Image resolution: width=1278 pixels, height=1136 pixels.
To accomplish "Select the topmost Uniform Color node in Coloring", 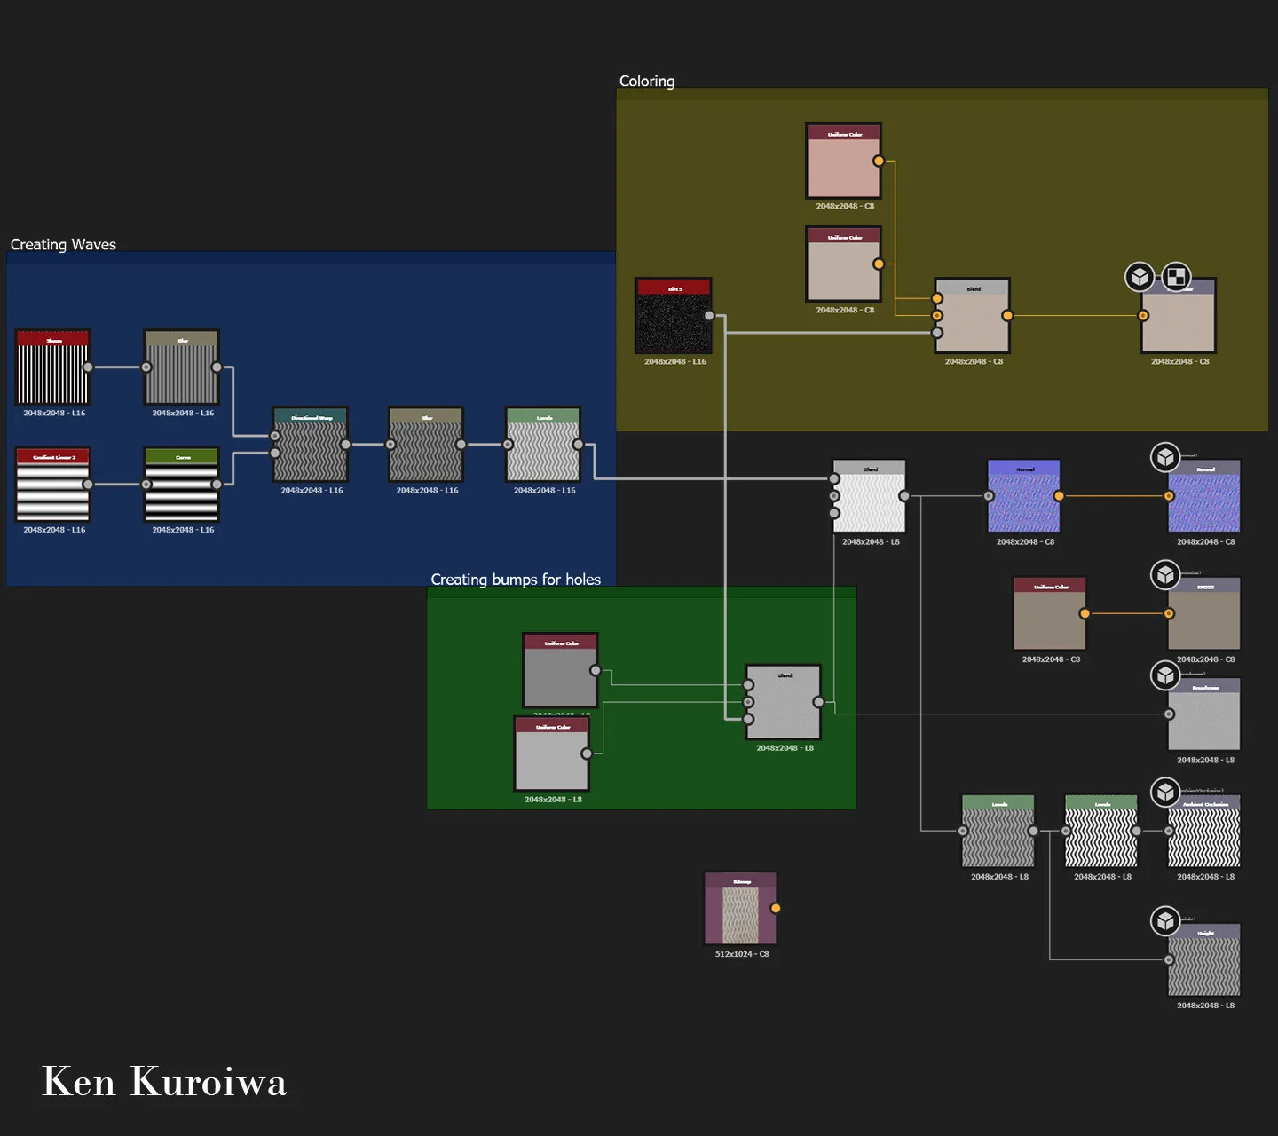I will point(842,160).
